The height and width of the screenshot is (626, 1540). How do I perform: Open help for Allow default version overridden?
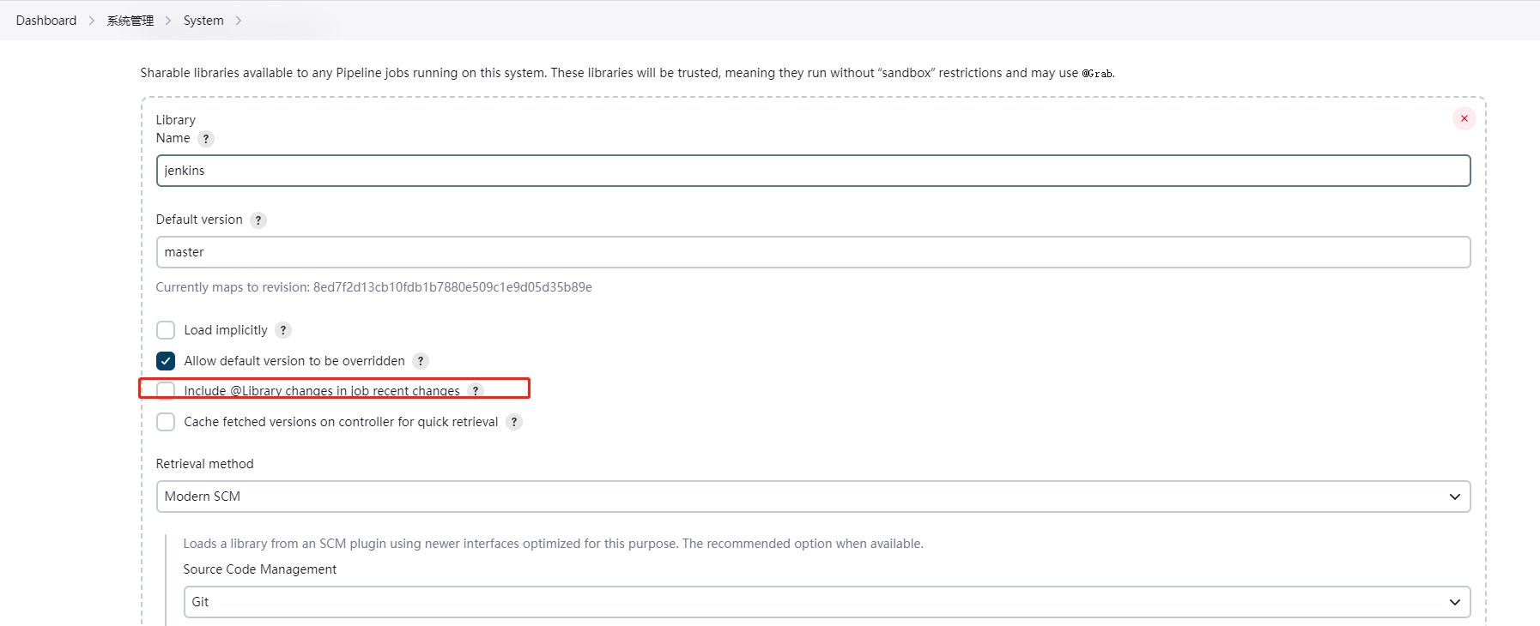coord(421,361)
